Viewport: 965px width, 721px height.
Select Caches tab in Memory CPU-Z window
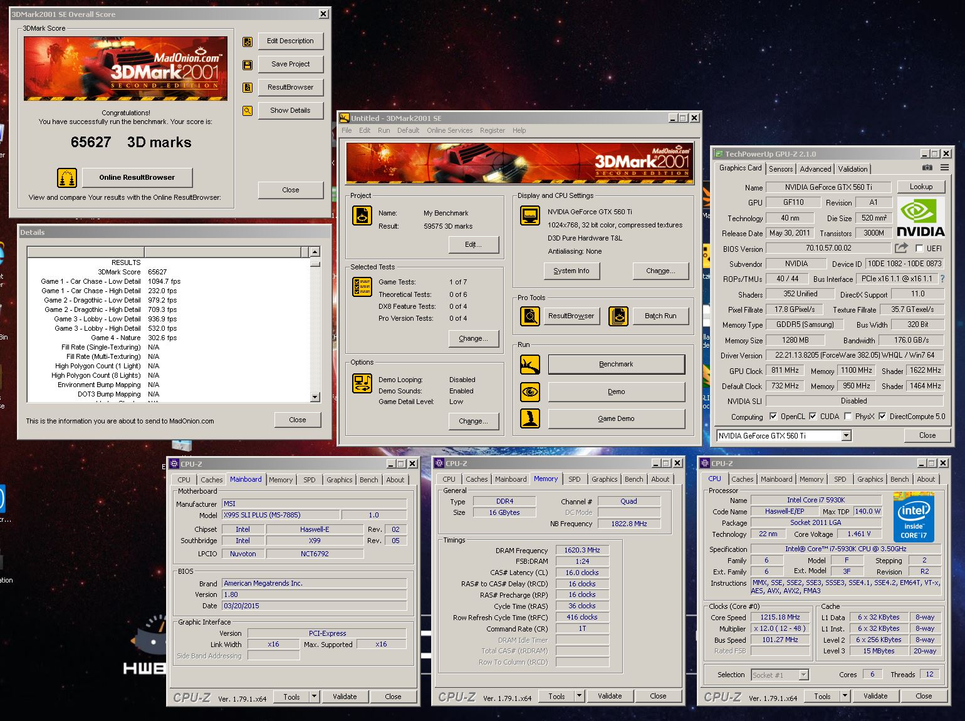pos(476,479)
